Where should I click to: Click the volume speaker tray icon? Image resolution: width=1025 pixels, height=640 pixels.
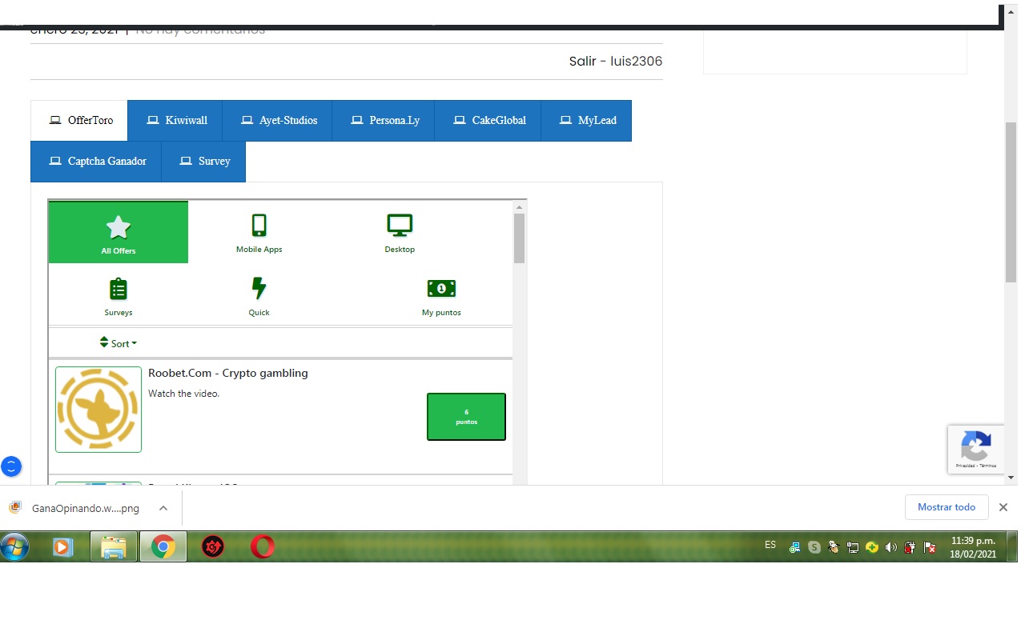pos(891,548)
